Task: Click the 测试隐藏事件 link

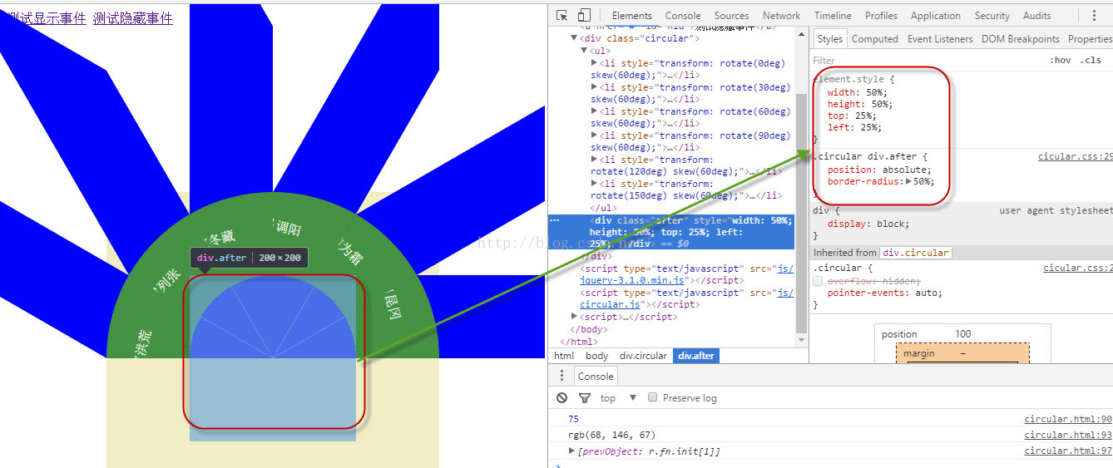Action: point(133,17)
